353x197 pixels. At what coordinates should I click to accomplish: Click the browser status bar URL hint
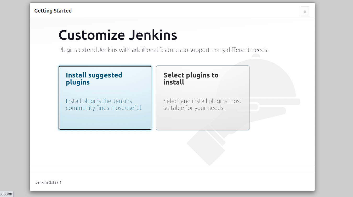6,194
